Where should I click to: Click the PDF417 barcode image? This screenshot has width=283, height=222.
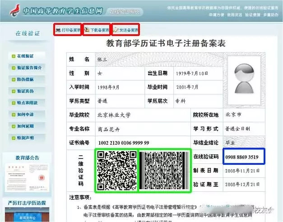[164, 171]
